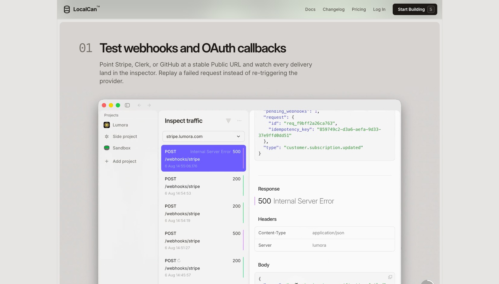
Task: Toggle the sidebar panel icon
Action: (x=127, y=105)
